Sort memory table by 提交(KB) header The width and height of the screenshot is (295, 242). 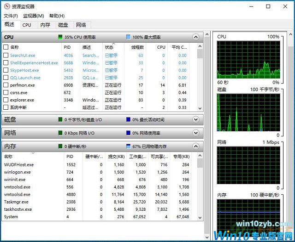116,157
